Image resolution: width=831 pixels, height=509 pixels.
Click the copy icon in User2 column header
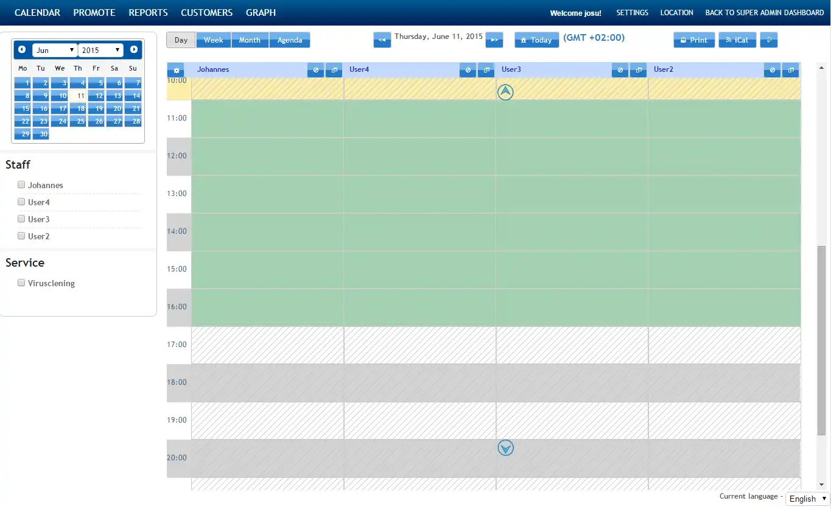pyautogui.click(x=790, y=71)
